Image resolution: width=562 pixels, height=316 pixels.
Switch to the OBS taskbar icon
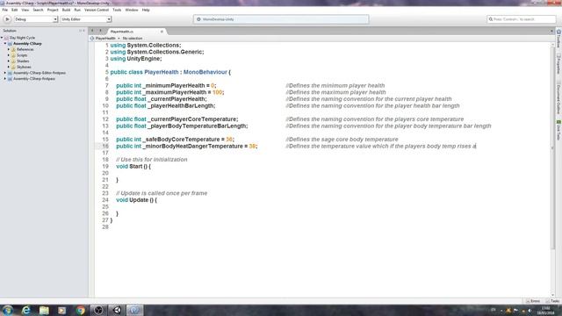[x=98, y=310]
